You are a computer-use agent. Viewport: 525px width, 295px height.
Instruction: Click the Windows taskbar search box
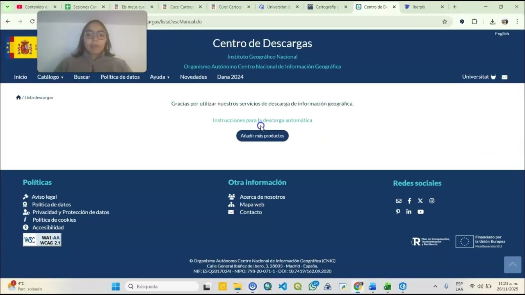pyautogui.click(x=162, y=286)
